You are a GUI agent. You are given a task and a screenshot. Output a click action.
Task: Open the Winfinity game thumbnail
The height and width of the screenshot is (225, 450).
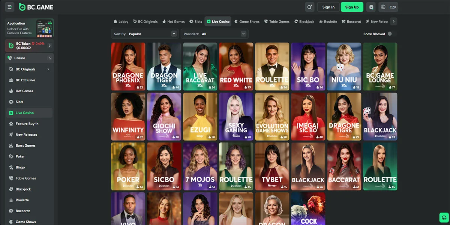[x=128, y=117]
